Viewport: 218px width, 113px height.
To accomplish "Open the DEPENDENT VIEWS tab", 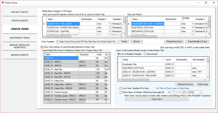I will click(x=20, y=38).
